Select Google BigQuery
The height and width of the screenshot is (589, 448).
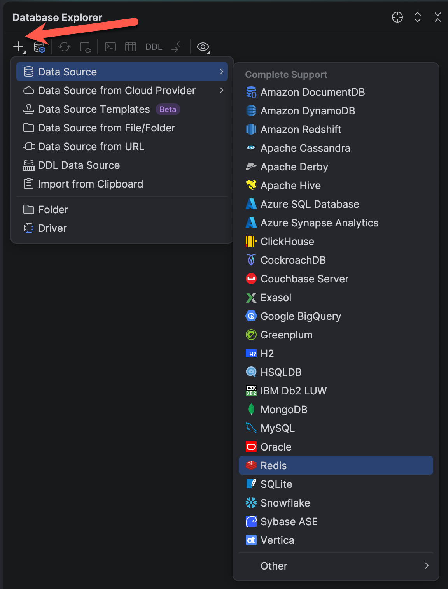click(x=336, y=316)
